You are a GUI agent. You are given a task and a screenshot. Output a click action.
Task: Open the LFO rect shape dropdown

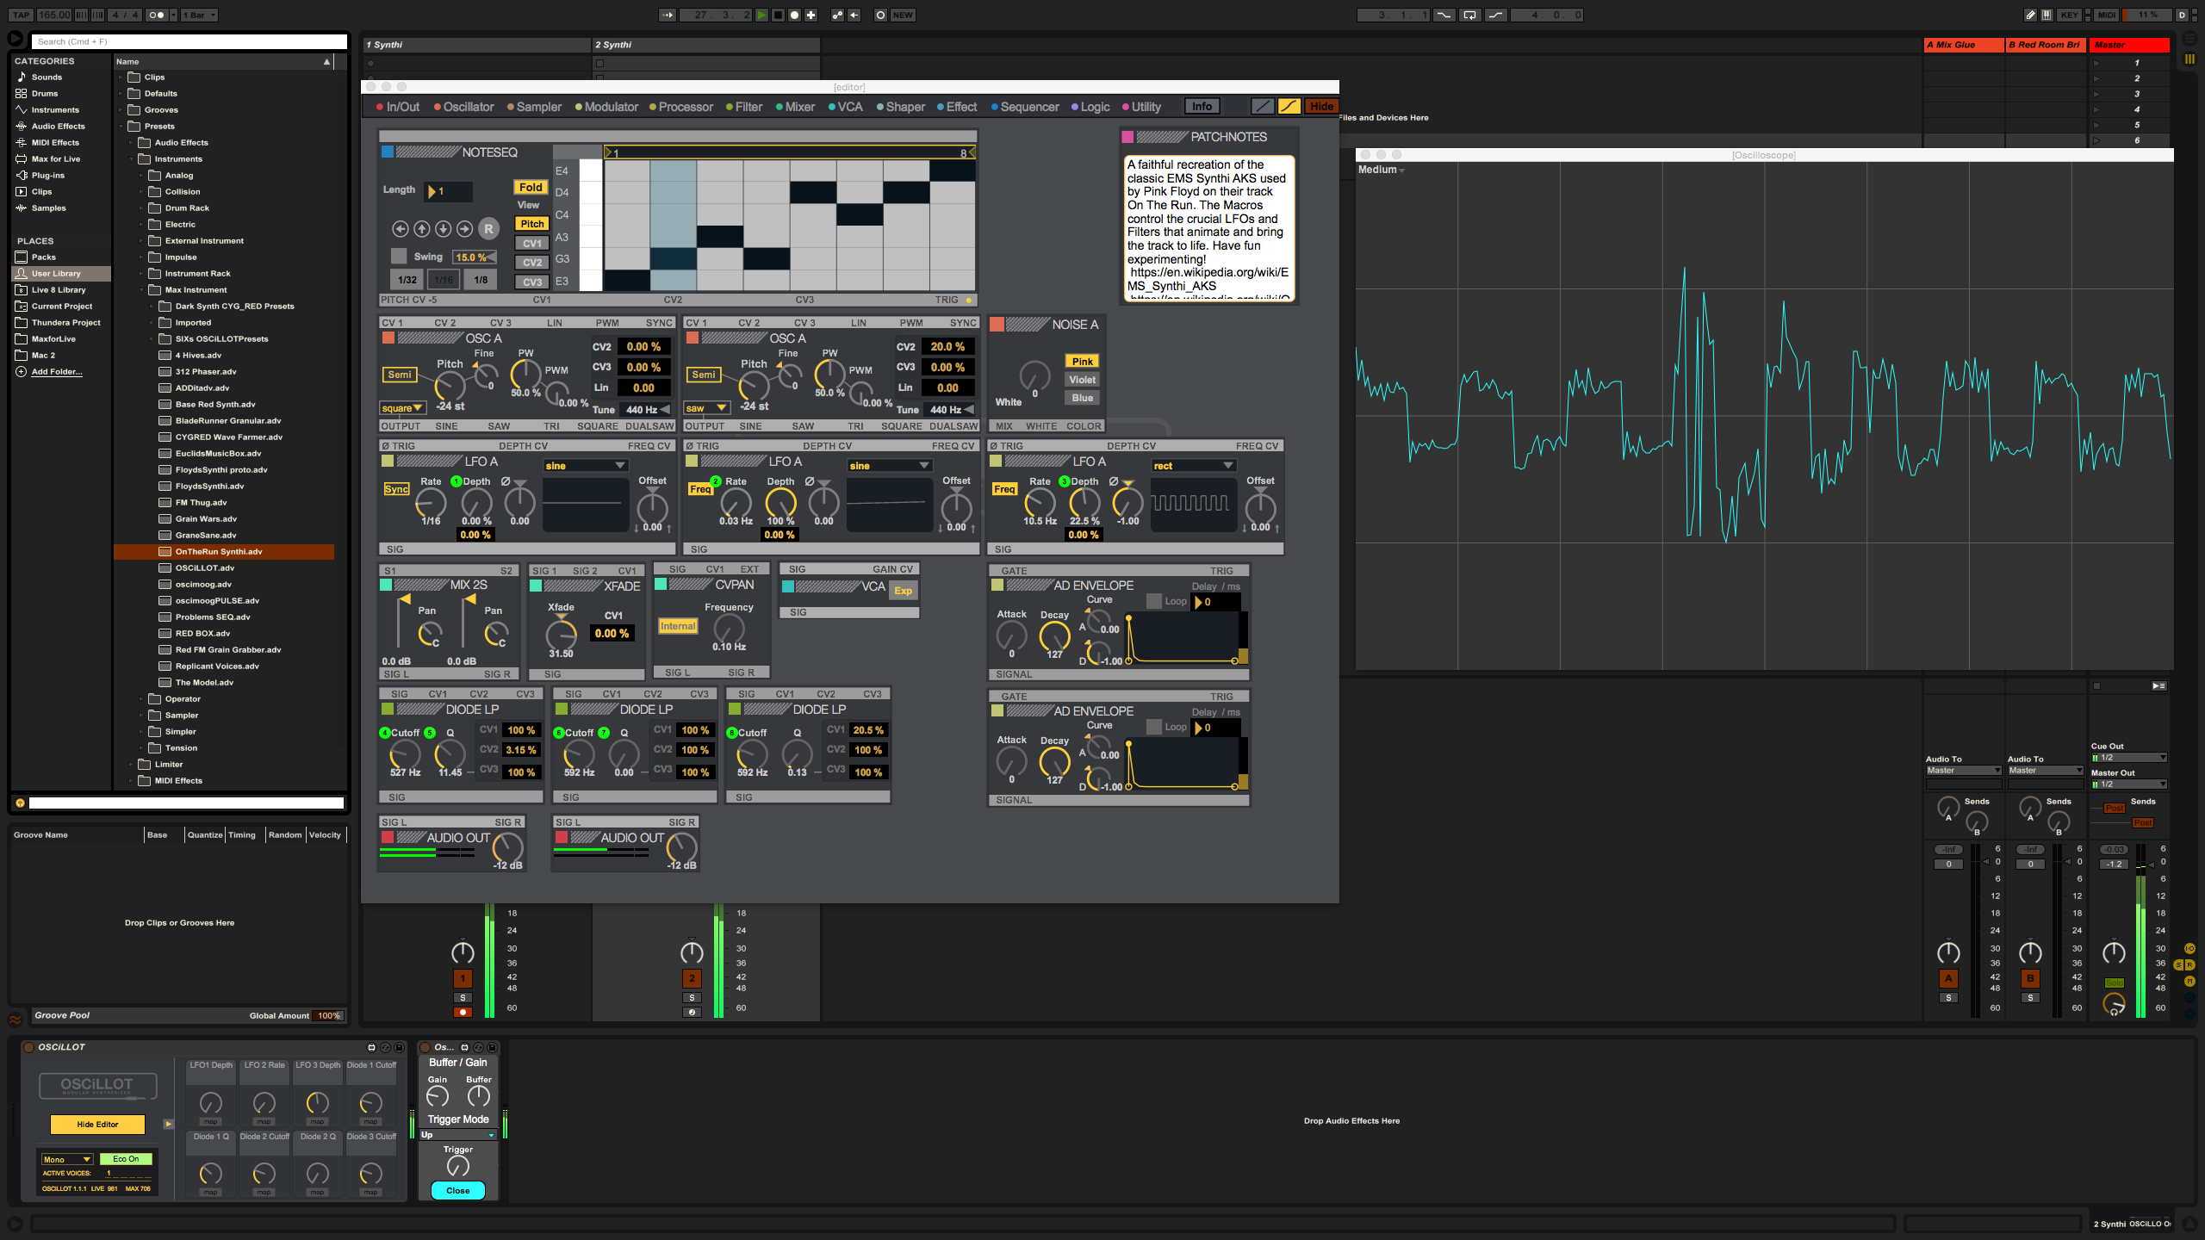tap(1193, 466)
